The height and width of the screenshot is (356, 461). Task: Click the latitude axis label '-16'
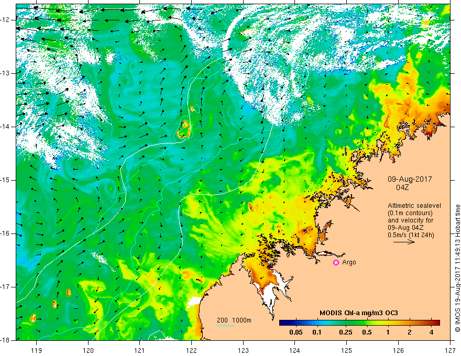[x=5, y=234]
